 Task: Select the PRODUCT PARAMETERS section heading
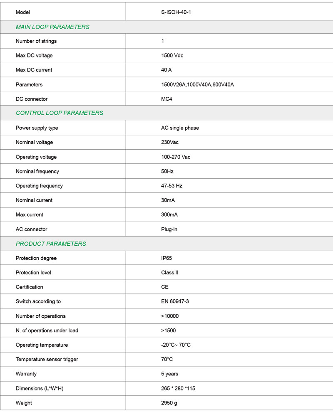[51, 244]
